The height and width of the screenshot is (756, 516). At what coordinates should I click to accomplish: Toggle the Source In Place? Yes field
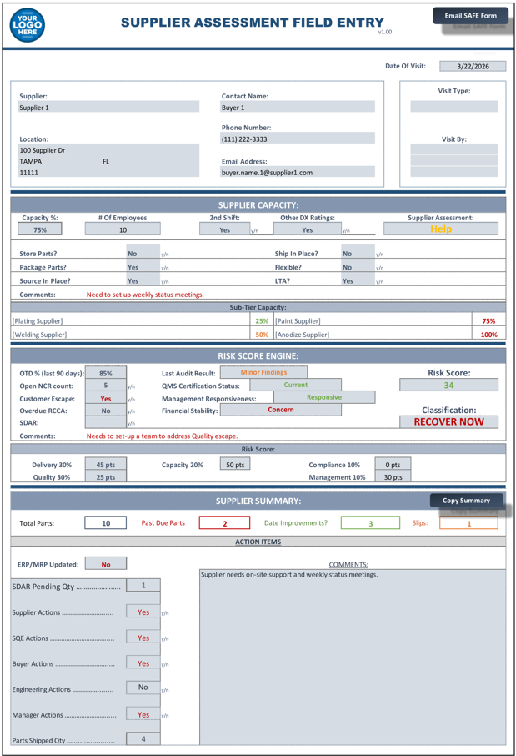143,280
